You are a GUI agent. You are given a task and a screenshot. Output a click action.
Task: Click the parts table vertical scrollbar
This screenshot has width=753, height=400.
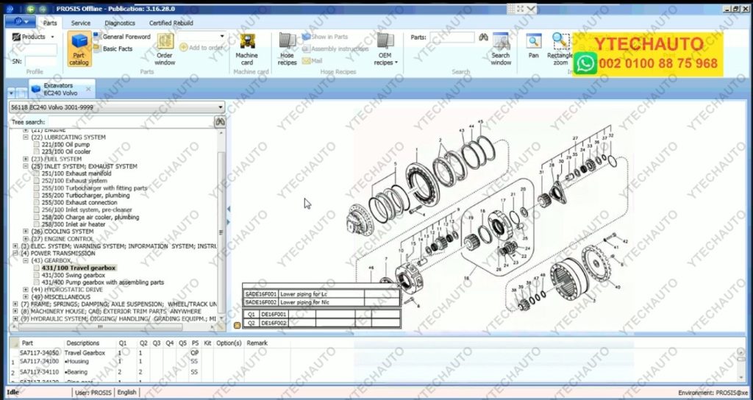[x=742, y=365]
